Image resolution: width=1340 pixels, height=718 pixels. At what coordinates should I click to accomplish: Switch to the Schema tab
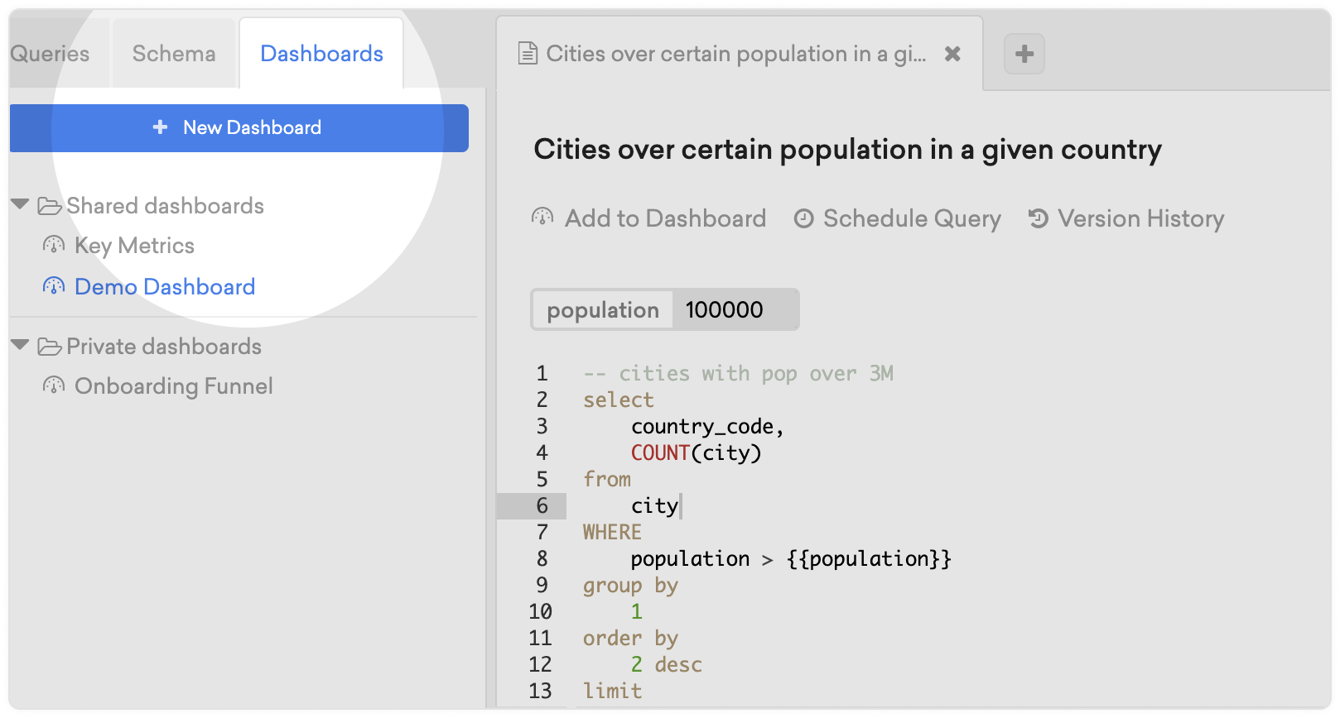click(x=174, y=54)
